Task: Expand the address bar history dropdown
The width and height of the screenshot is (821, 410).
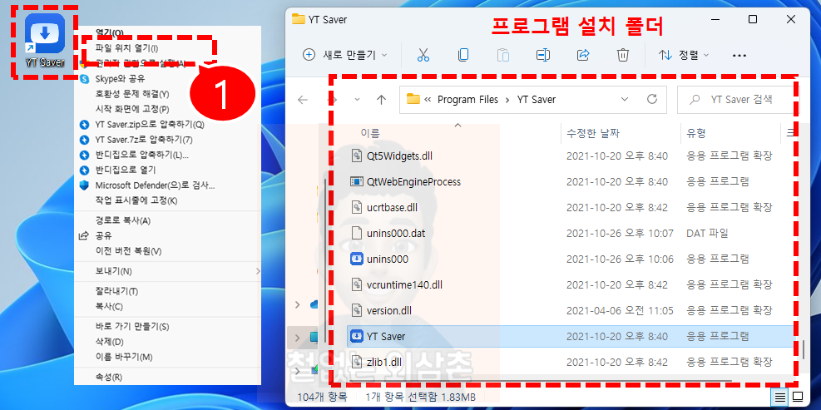Action: (624, 99)
